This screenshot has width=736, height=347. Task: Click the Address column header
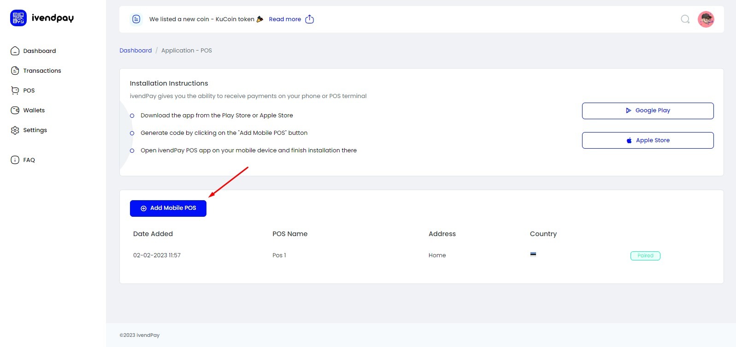442,234
